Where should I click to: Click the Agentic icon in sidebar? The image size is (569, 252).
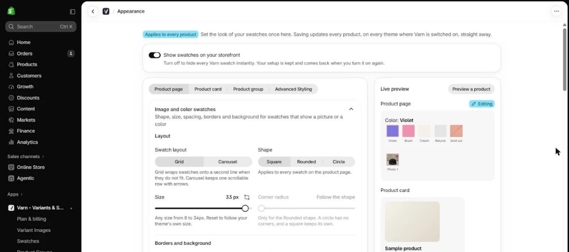(11, 178)
